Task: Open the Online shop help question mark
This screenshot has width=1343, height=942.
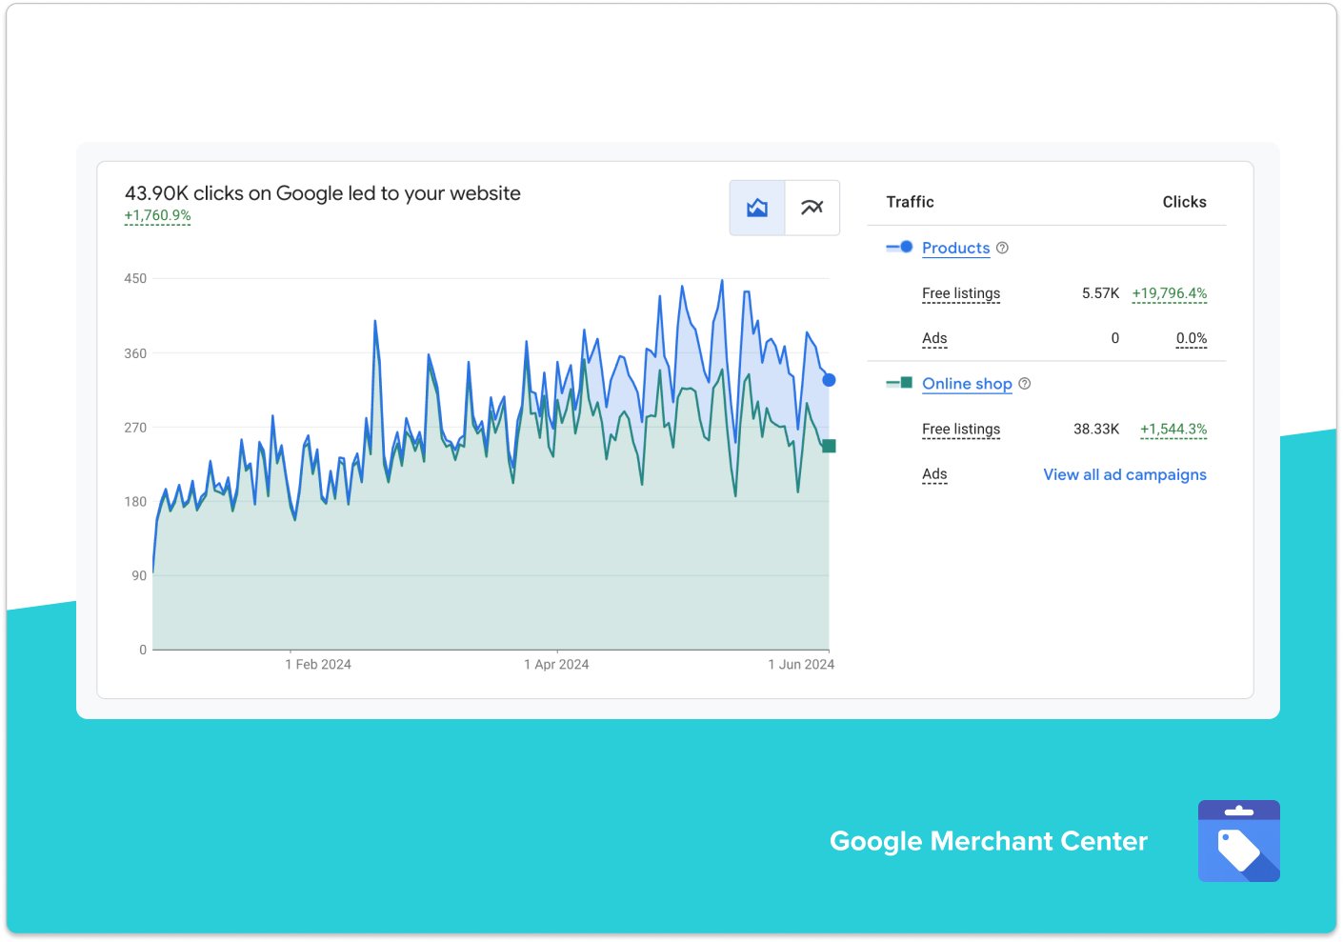Action: pos(1024,384)
